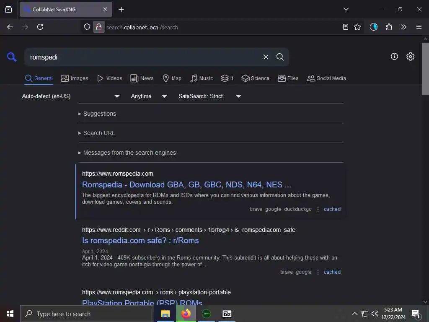429x322 pixels.
Task: Open Firefox extensions puzzle icon
Action: 389,27
